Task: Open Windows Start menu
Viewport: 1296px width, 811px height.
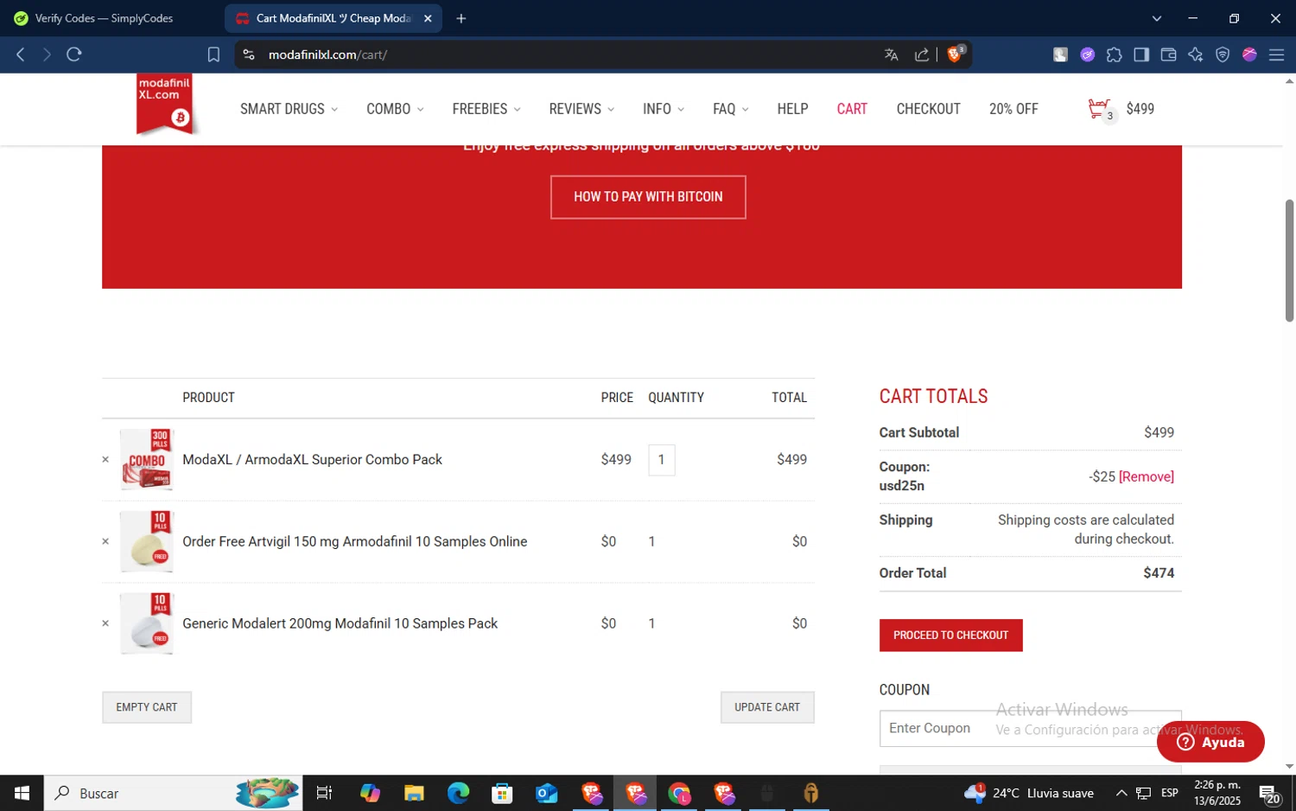Action: point(22,793)
